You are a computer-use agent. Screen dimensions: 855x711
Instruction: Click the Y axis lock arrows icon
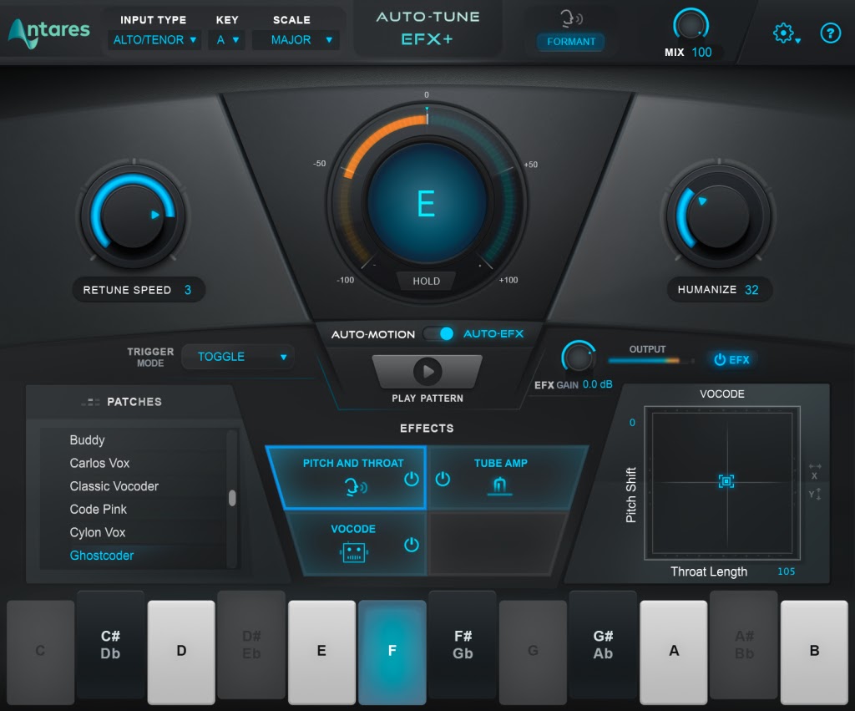click(815, 494)
